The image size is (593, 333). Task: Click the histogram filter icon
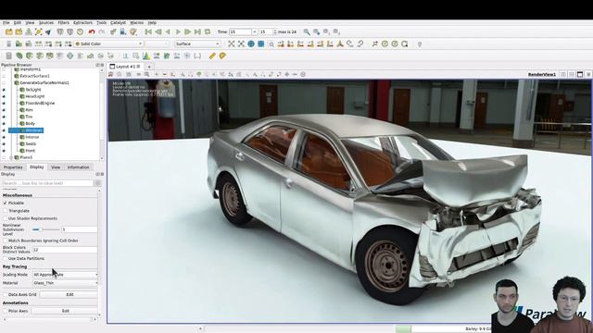pyautogui.click(x=146, y=55)
